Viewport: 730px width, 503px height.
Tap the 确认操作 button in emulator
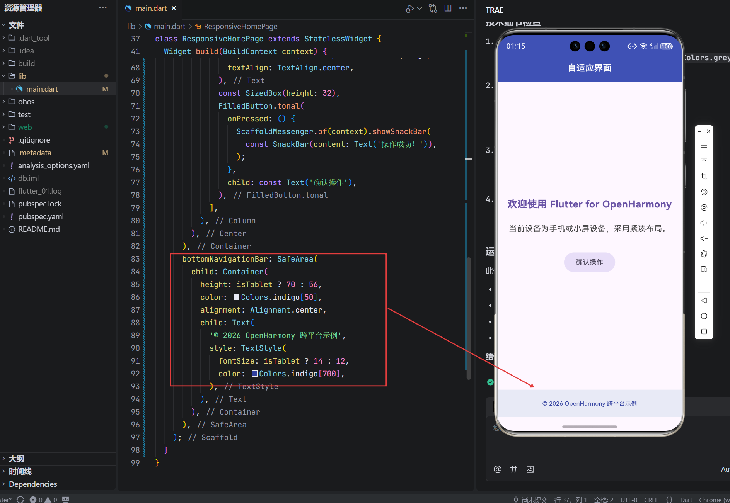click(x=589, y=262)
